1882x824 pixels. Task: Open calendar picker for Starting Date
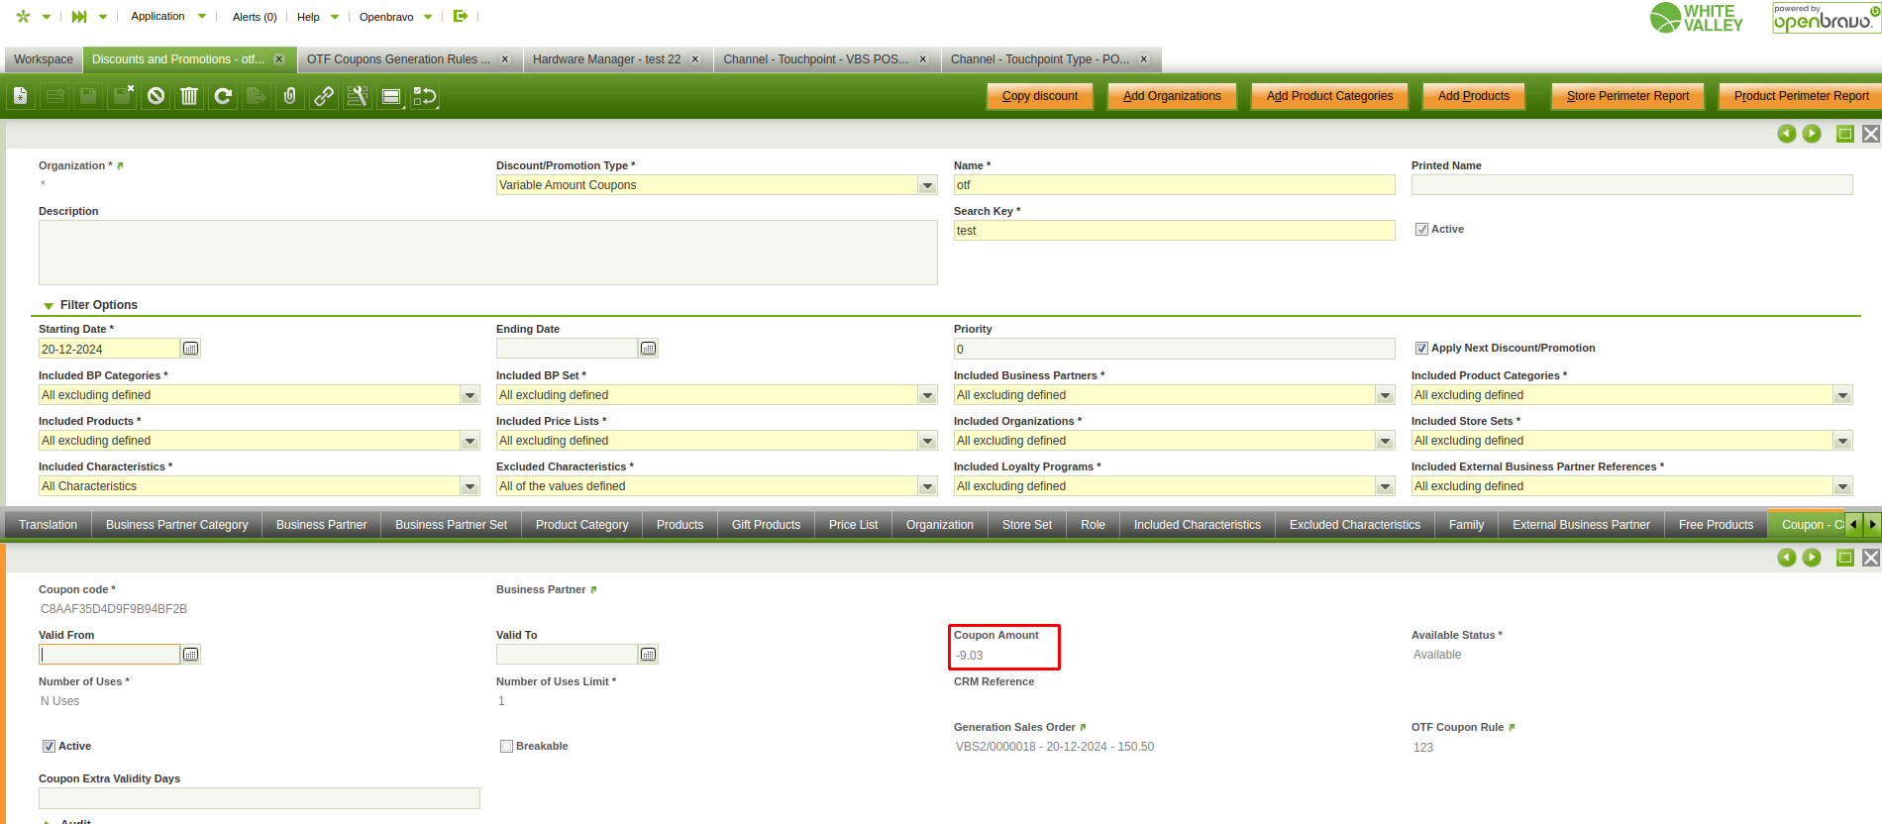click(191, 349)
